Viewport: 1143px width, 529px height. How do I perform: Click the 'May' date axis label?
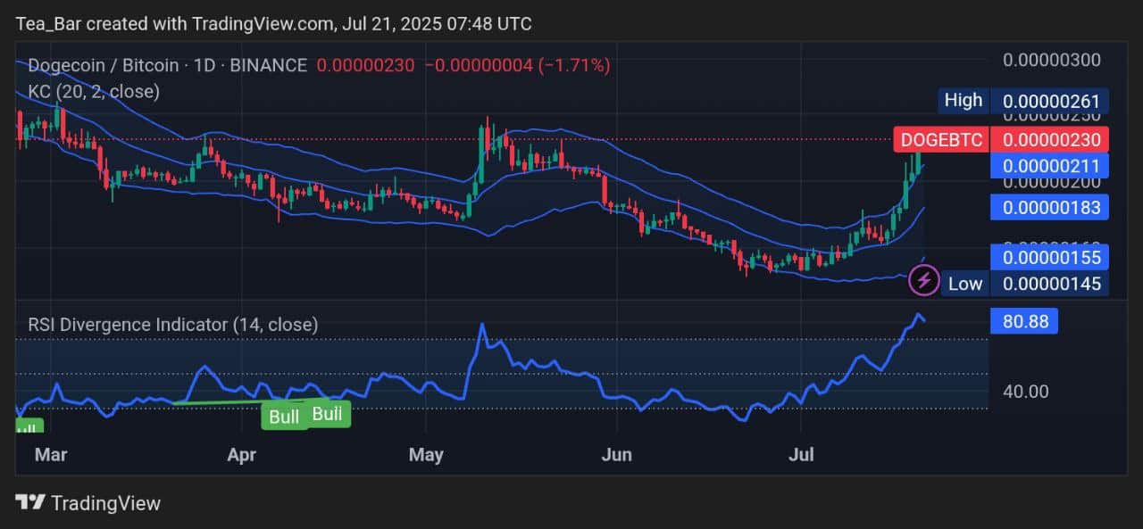[426, 456]
